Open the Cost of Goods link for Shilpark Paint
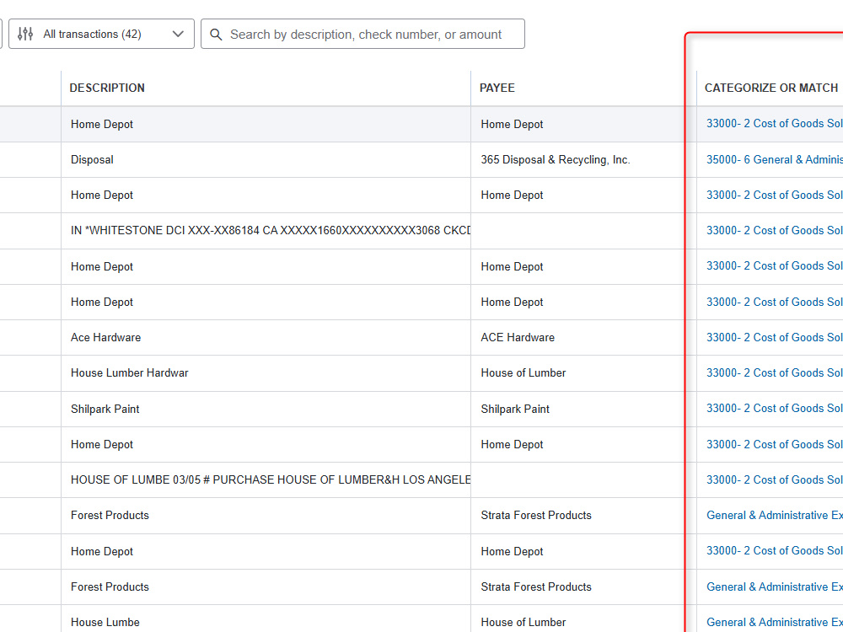The width and height of the screenshot is (843, 632). coord(774,409)
